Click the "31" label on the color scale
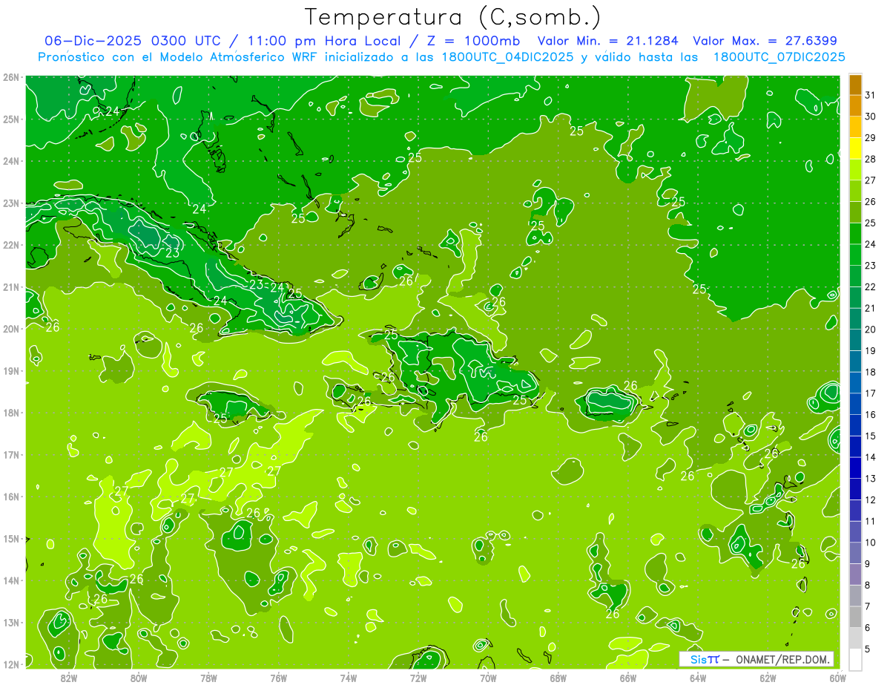Image resolution: width=890 pixels, height=688 pixels. tap(870, 95)
